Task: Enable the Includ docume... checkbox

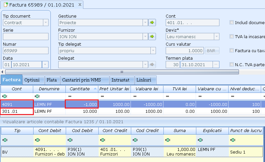Action: coord(231,22)
